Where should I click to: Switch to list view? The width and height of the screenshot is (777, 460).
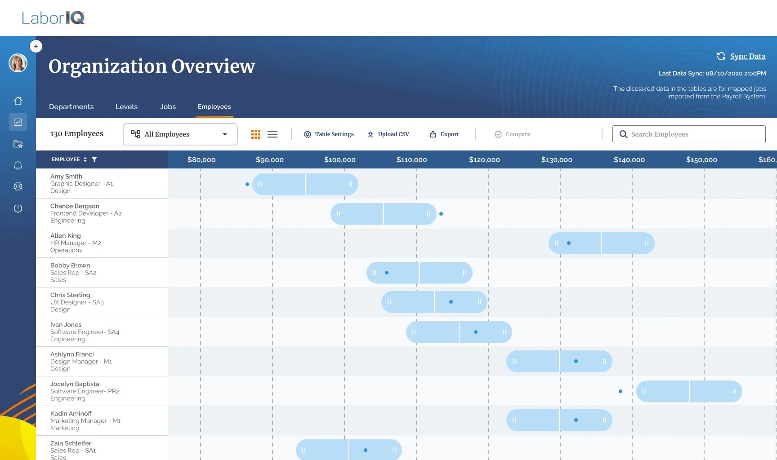point(272,134)
